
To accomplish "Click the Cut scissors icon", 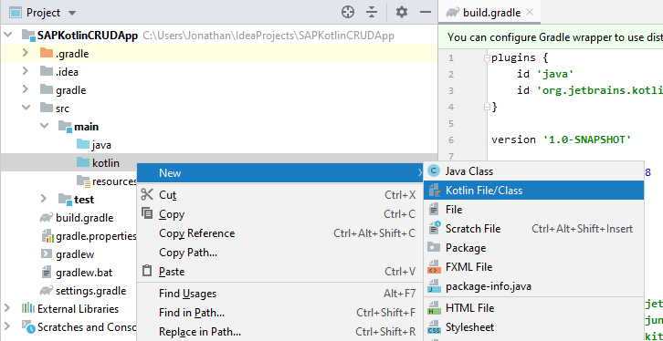I will coord(147,194).
